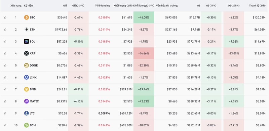Click the LINK Chainlink coin icon
This screenshot has height=131, width=269.
27,77
